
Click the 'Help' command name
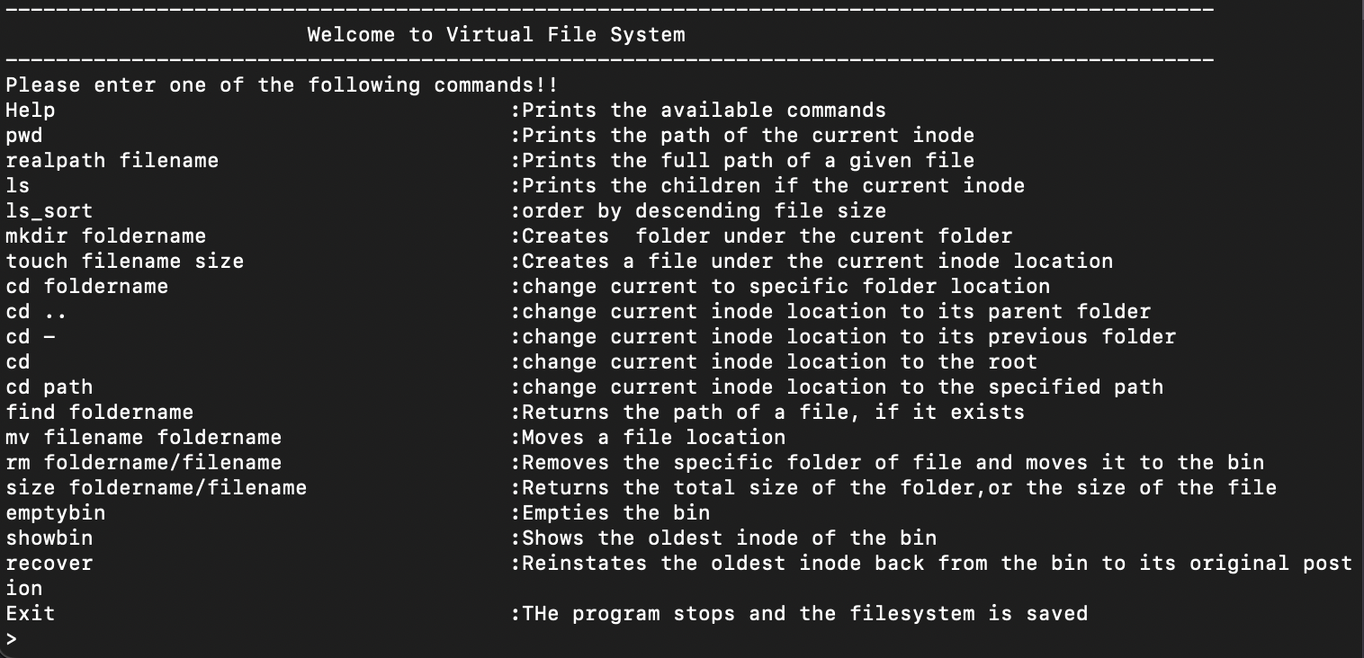(31, 111)
